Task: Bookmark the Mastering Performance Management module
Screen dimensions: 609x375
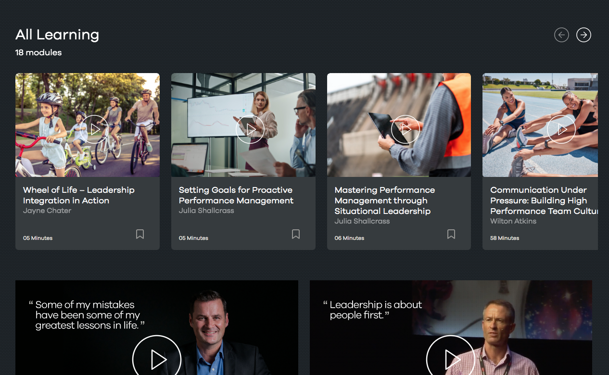Action: (451, 234)
